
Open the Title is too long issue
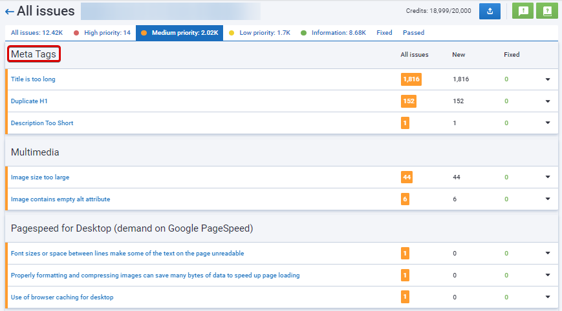[33, 79]
